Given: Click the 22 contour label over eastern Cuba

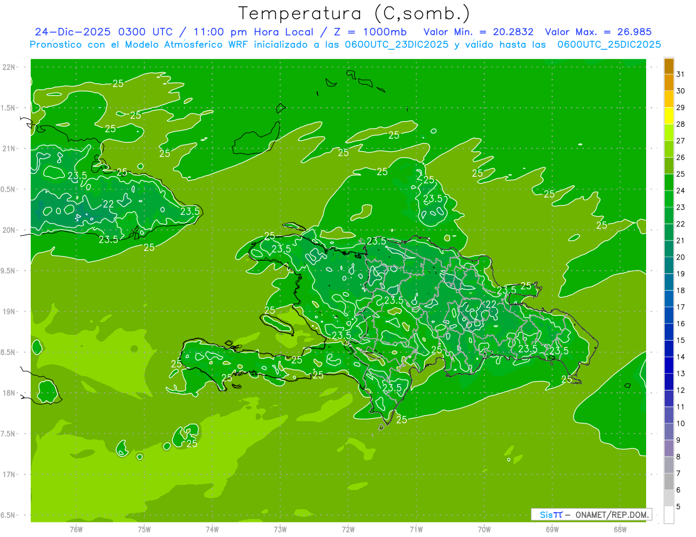Looking at the screenshot, I should [108, 204].
